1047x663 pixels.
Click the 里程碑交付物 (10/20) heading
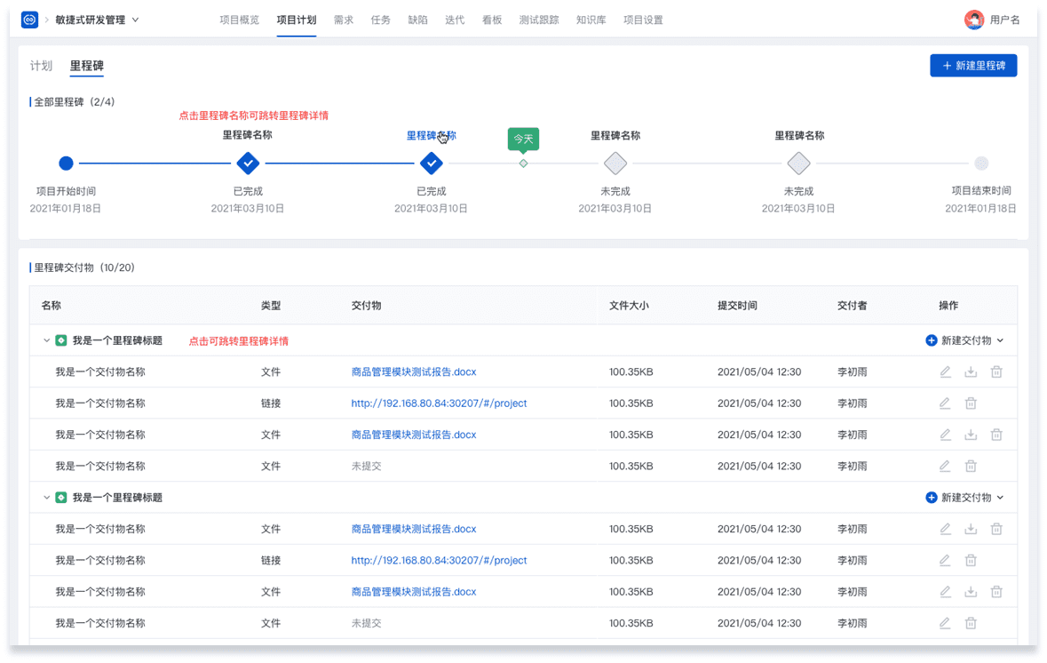coord(84,268)
